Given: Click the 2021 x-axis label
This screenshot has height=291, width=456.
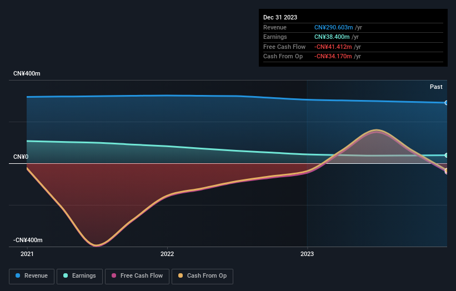Looking at the screenshot, I should [x=27, y=254].
